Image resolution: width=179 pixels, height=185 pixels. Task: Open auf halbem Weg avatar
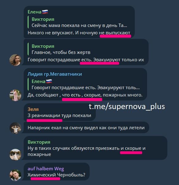tap(15, 175)
